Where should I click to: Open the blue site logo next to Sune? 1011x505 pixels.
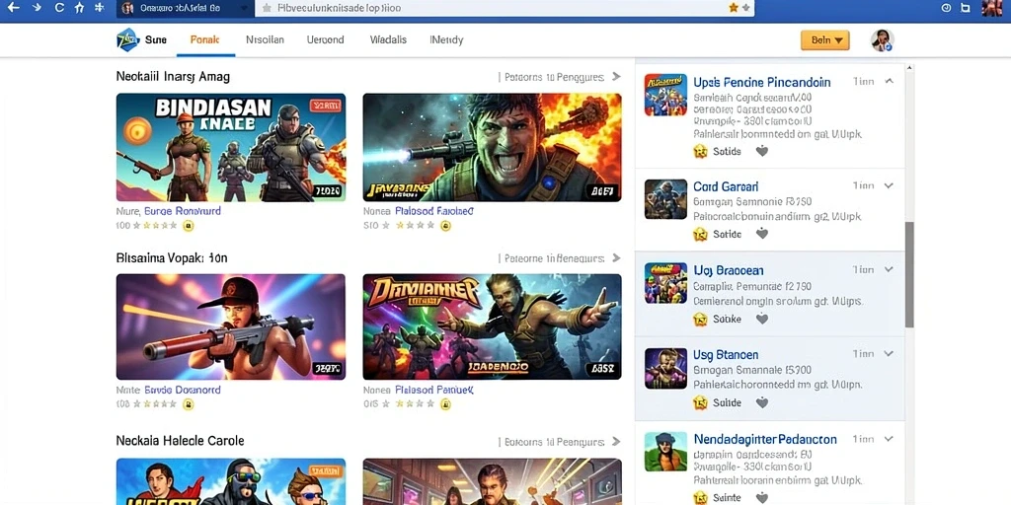[127, 39]
